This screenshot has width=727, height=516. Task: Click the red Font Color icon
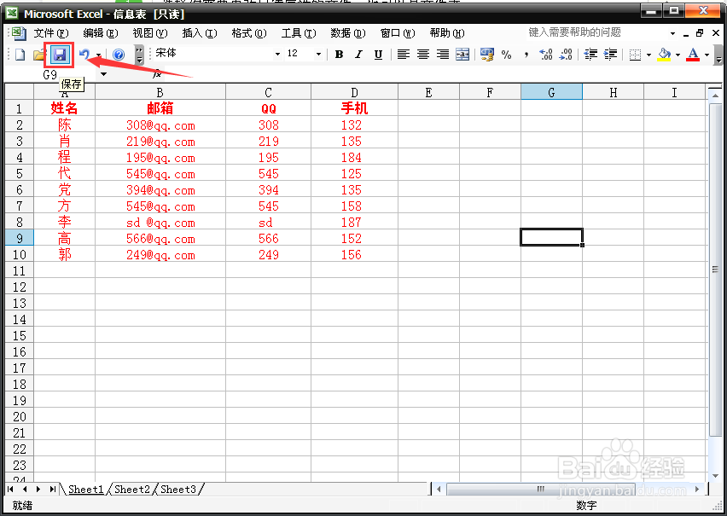(693, 55)
